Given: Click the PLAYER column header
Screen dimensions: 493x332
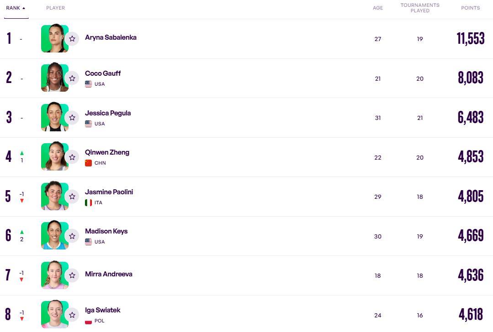Looking at the screenshot, I should [x=55, y=8].
